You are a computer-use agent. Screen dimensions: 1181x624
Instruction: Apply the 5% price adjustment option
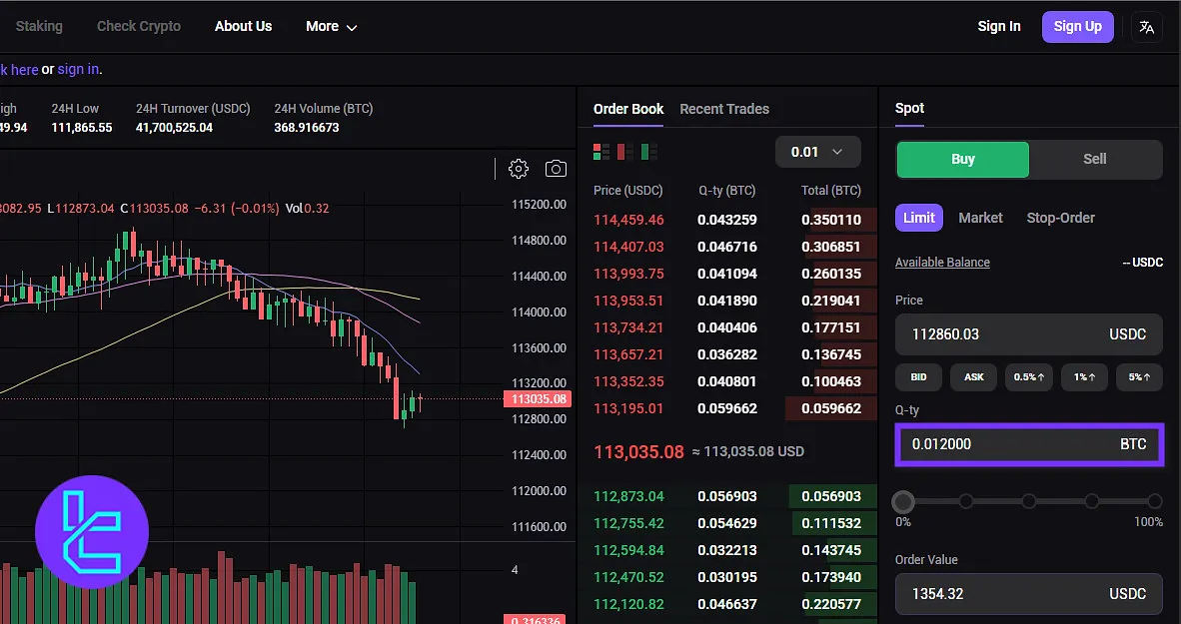point(1137,376)
